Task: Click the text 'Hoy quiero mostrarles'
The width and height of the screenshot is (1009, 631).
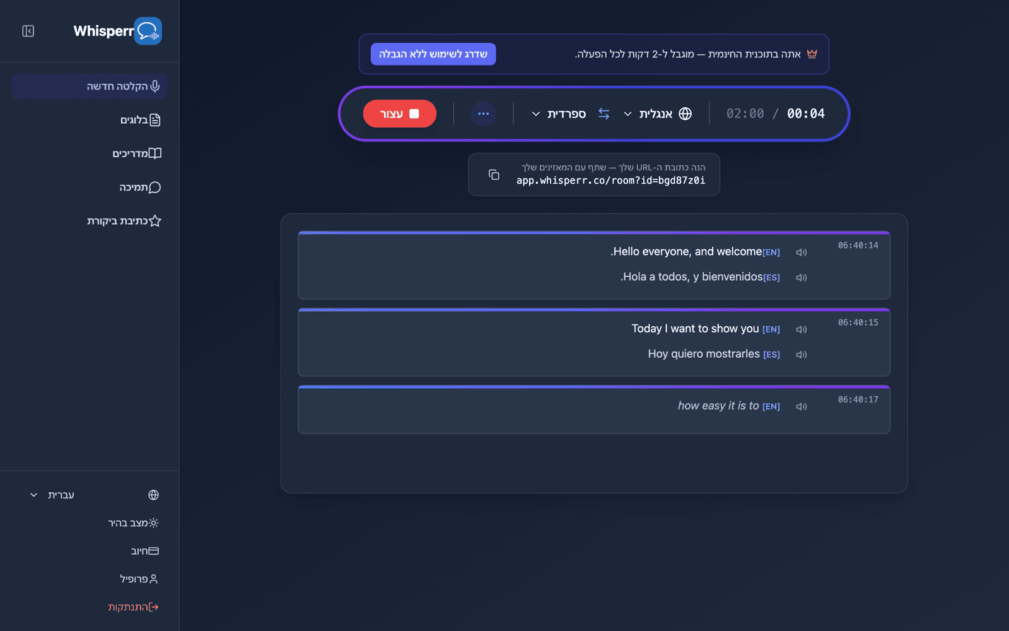Action: [704, 354]
